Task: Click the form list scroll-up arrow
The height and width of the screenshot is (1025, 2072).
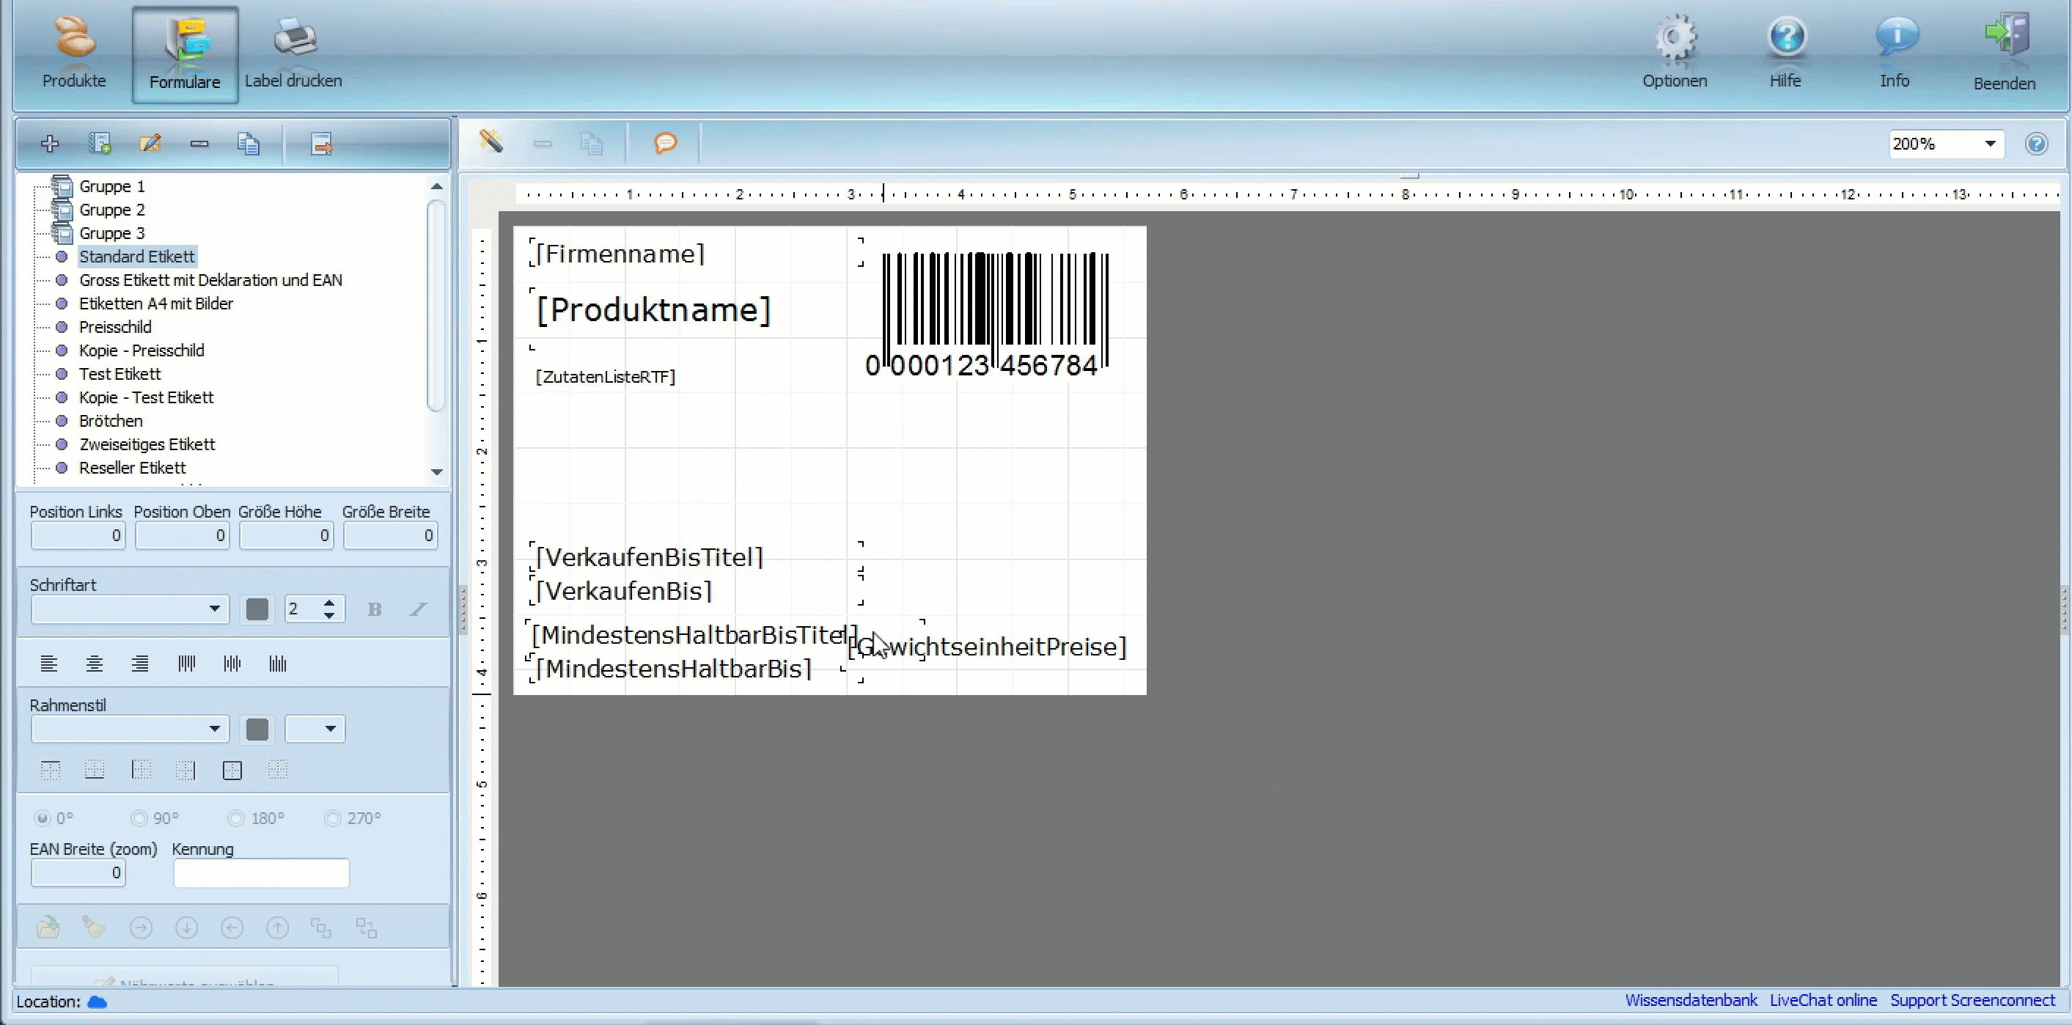Action: [437, 185]
